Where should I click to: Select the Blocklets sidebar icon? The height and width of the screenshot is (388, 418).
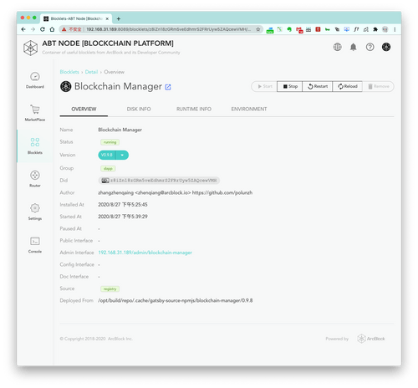click(x=35, y=142)
